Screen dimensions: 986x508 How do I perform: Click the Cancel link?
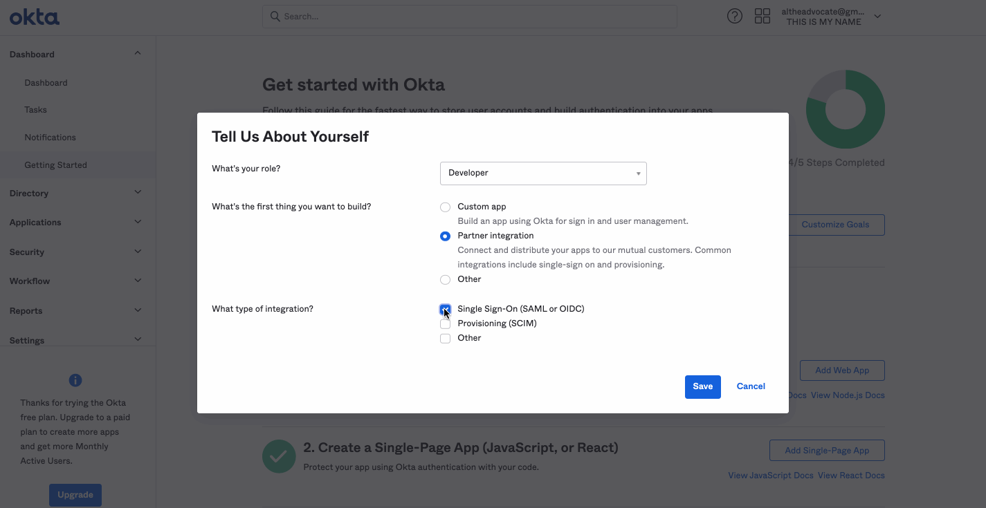tap(751, 387)
